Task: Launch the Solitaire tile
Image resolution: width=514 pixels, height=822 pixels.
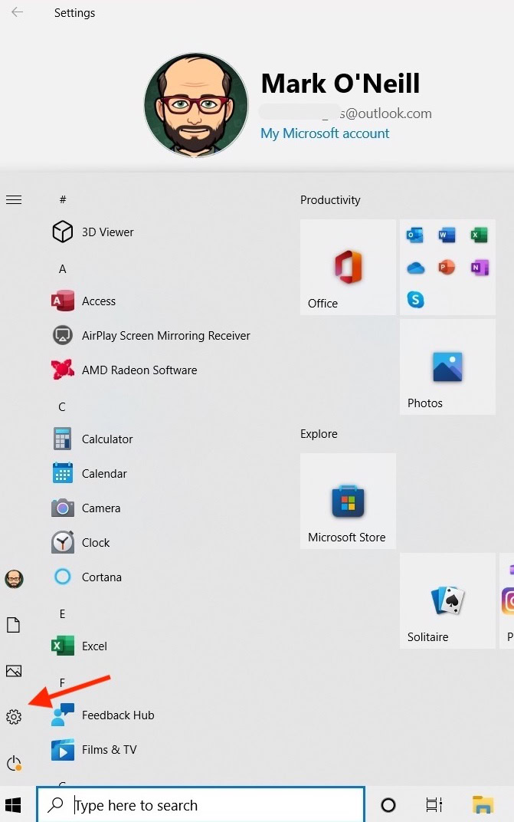Action: coord(447,600)
